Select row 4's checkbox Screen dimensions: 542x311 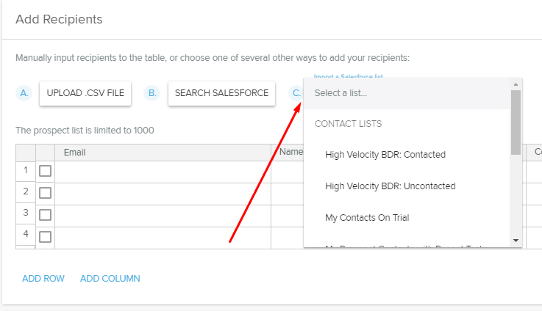[45, 237]
